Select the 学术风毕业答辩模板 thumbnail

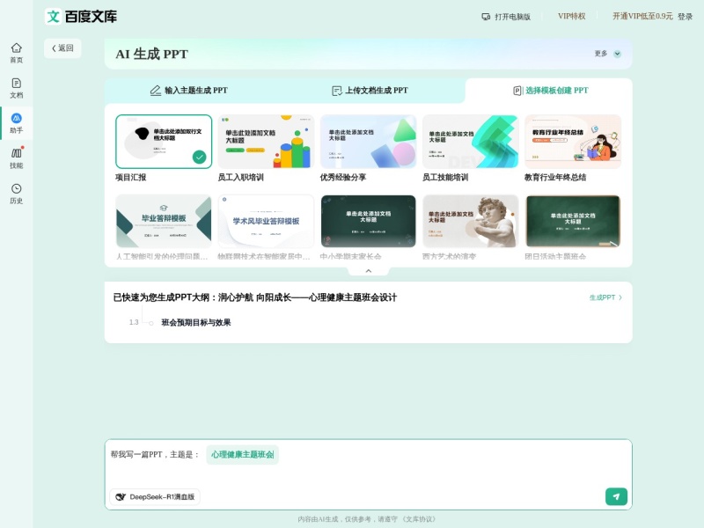pyautogui.click(x=266, y=221)
